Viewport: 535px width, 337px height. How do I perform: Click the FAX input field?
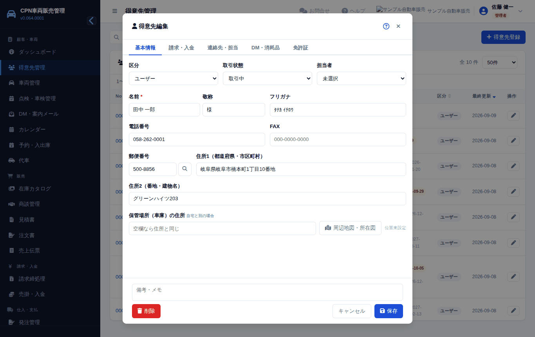tap(338, 140)
